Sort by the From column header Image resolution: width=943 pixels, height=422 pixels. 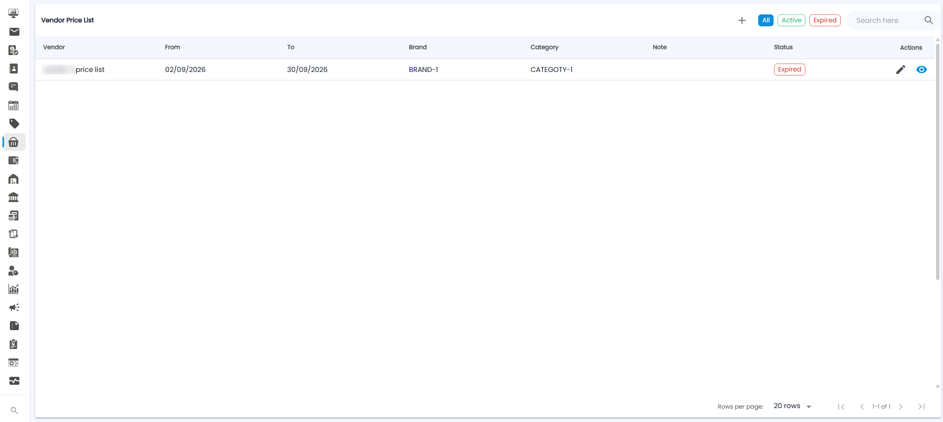(172, 47)
